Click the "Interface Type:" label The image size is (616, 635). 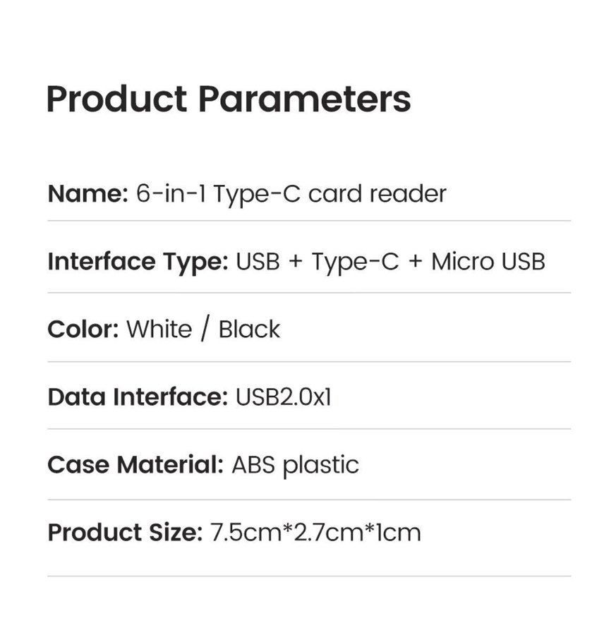(138, 261)
